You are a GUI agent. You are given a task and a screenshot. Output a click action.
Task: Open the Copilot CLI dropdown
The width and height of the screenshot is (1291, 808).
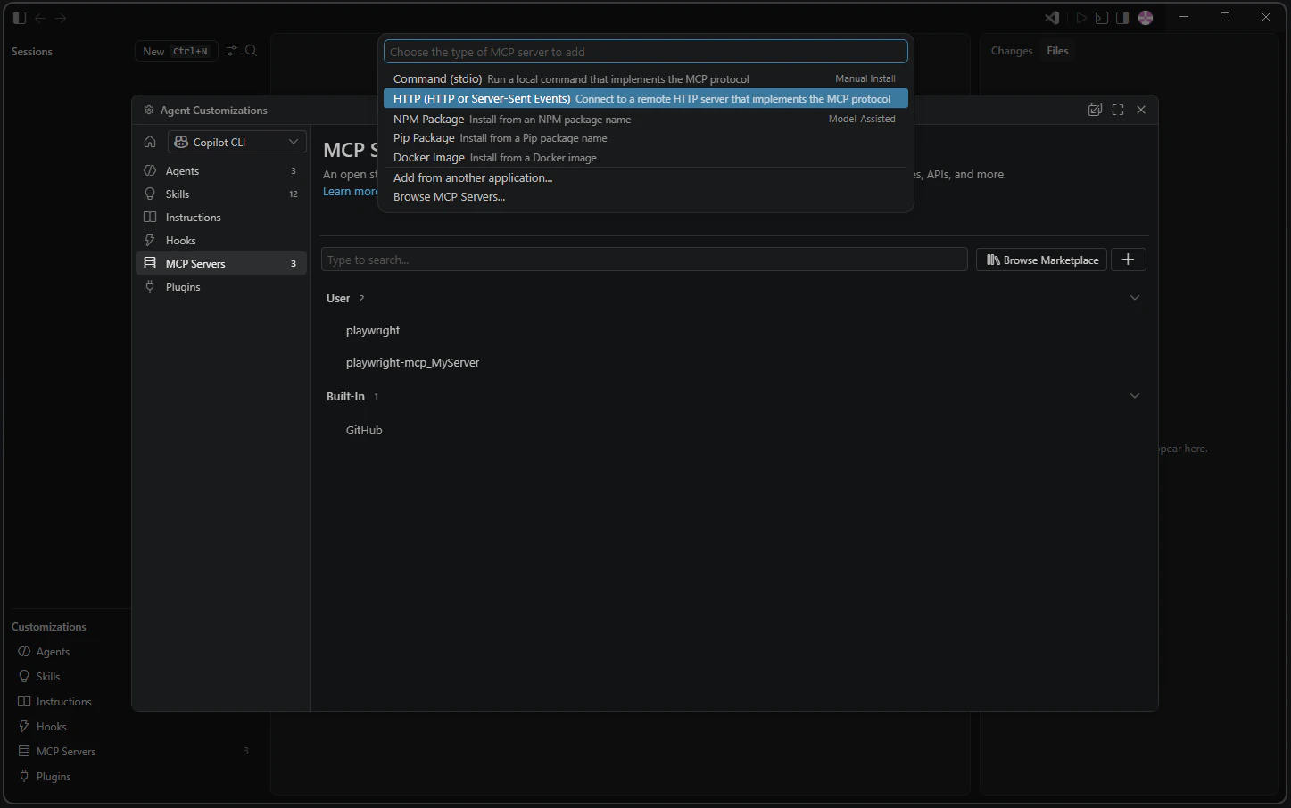click(237, 142)
